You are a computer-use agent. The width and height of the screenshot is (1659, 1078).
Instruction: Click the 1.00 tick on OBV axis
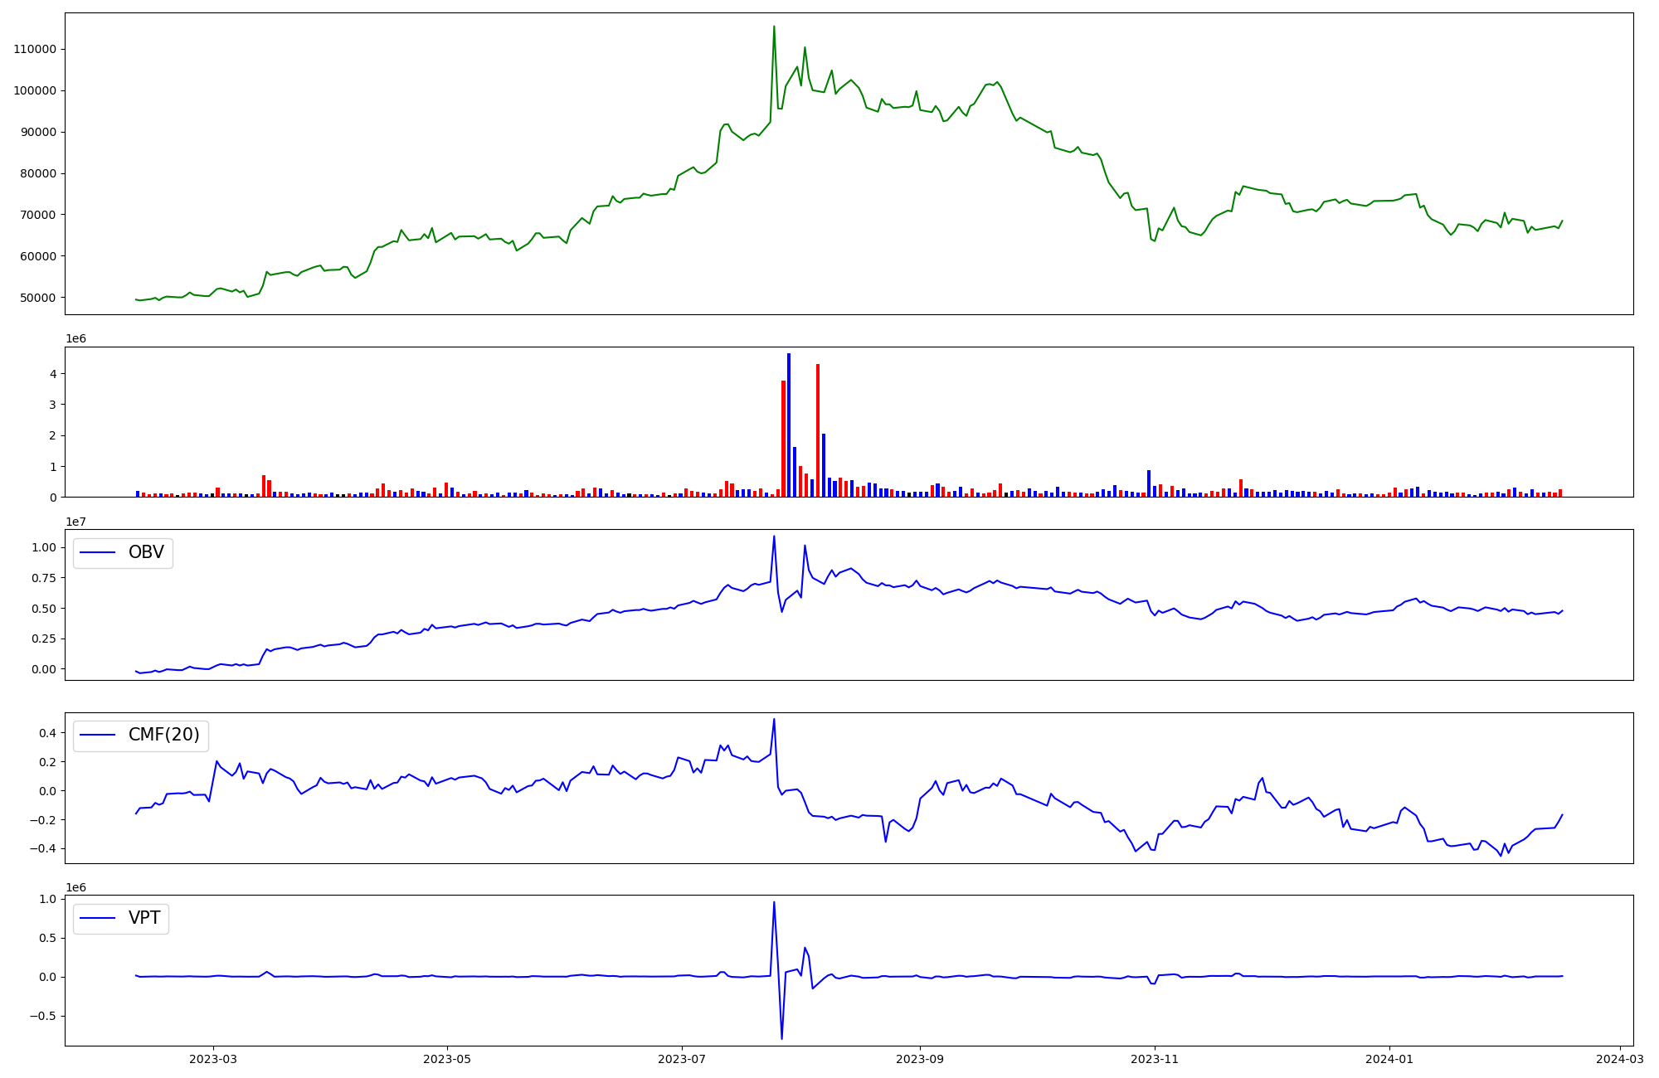click(43, 547)
